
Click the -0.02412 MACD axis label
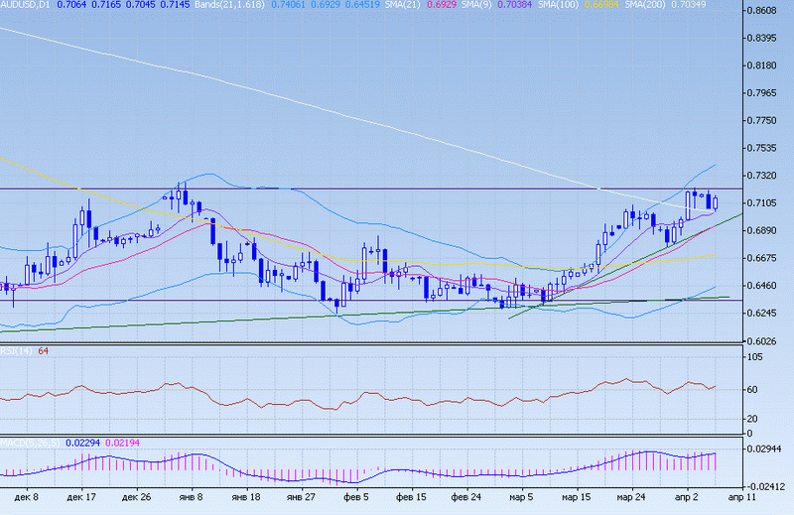tap(768, 486)
